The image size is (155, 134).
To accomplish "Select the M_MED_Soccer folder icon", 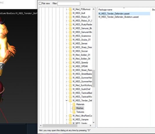I will tap(70, 51).
